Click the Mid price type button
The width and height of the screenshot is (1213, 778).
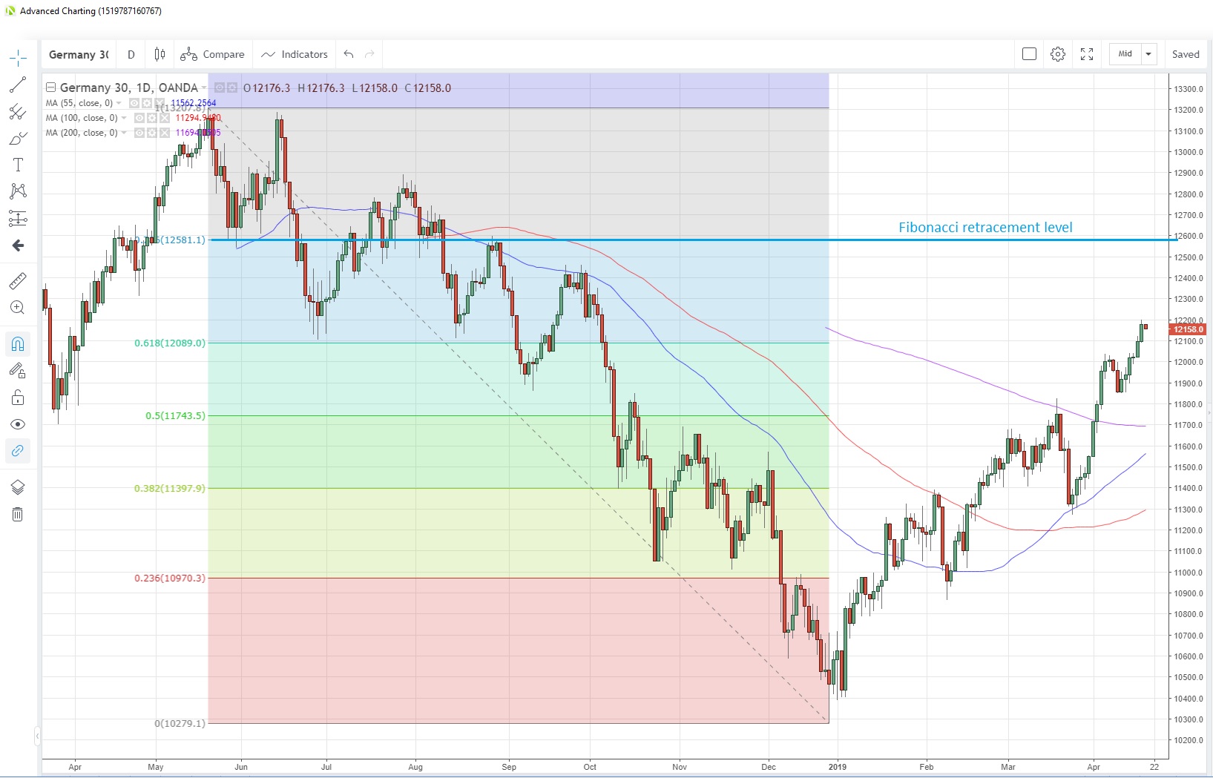pos(1125,54)
